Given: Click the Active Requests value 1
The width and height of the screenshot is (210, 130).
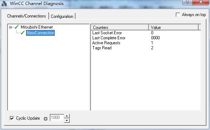Looking at the screenshot, I should point(152,43).
